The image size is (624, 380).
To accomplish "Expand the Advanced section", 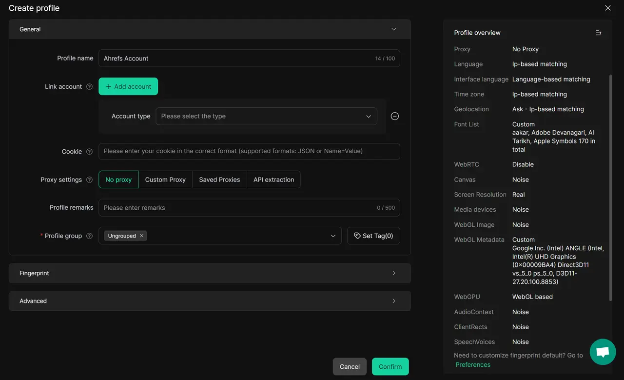I will click(210, 301).
